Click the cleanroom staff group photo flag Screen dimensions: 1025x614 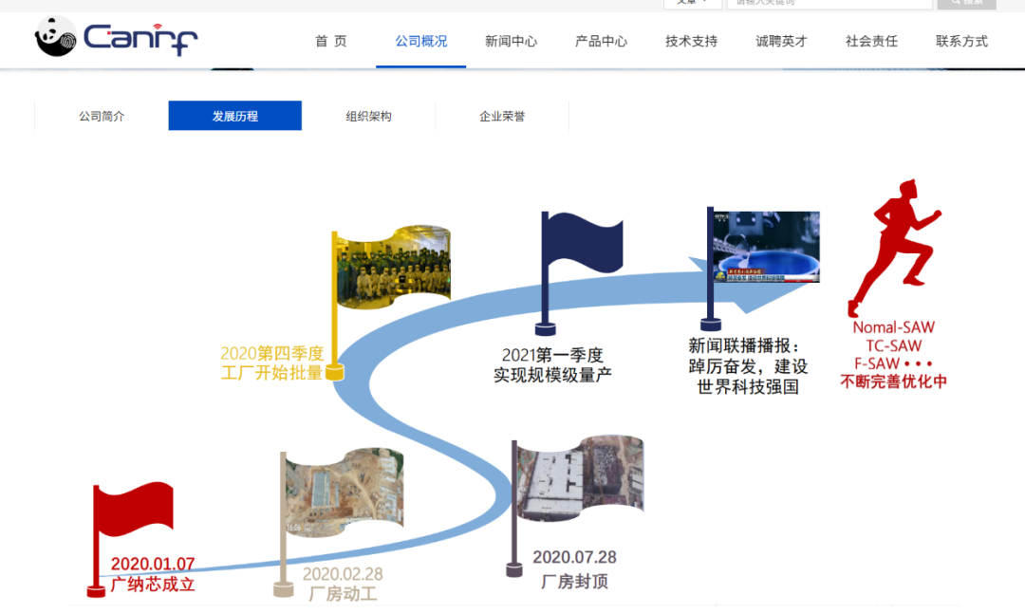(394, 267)
